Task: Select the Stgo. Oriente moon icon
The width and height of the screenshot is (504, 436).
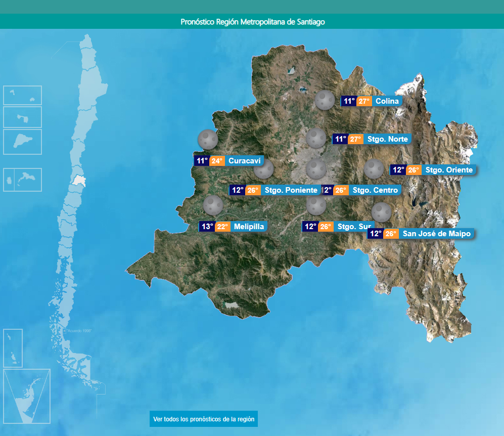Action: (374, 168)
